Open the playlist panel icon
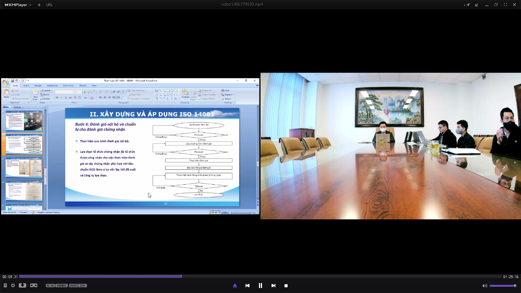 [x=5, y=285]
